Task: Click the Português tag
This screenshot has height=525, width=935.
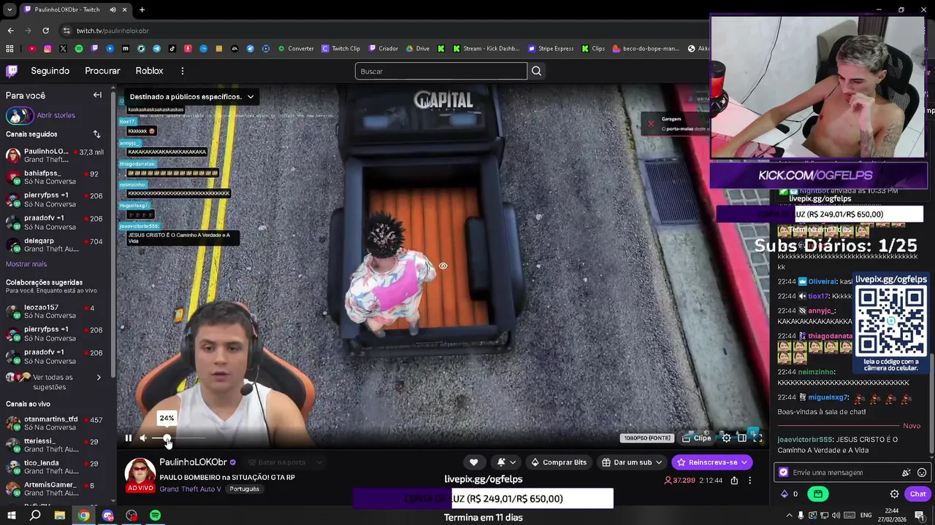Action: click(244, 489)
